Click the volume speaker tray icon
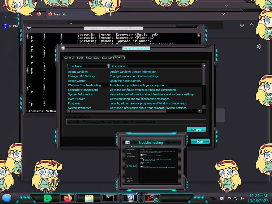The width and height of the screenshot is (272, 204). pyautogui.click(x=243, y=198)
